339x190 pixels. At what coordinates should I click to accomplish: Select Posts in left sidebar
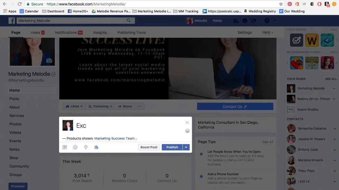coord(14,99)
